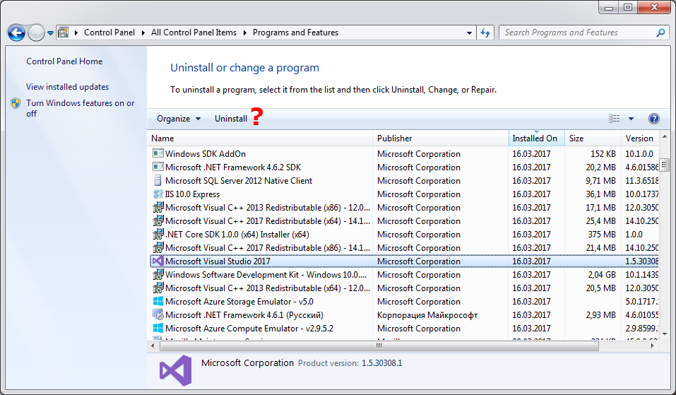Open Turn Windows features on or off

pyautogui.click(x=81, y=108)
